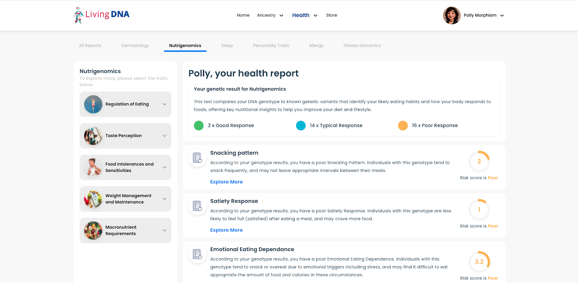Click the Macronutrient Requirements label
Screen dimensions: 578x283
pos(121,230)
